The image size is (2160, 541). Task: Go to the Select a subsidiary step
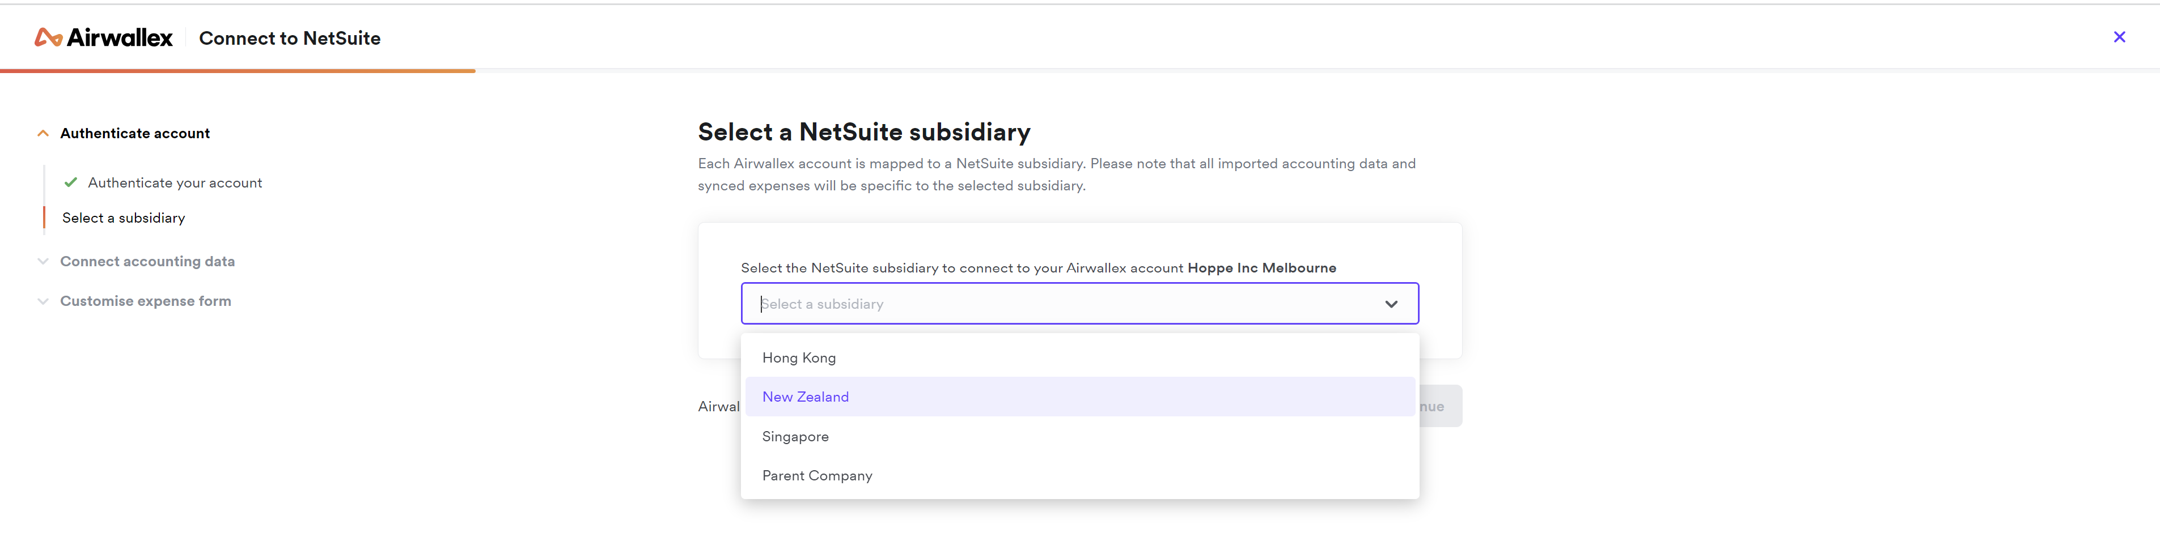(123, 218)
